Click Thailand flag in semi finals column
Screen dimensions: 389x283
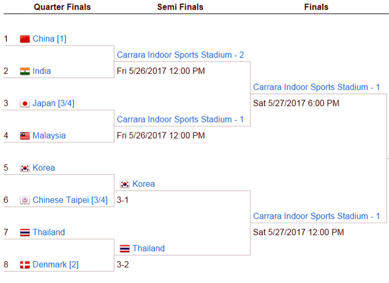point(124,248)
